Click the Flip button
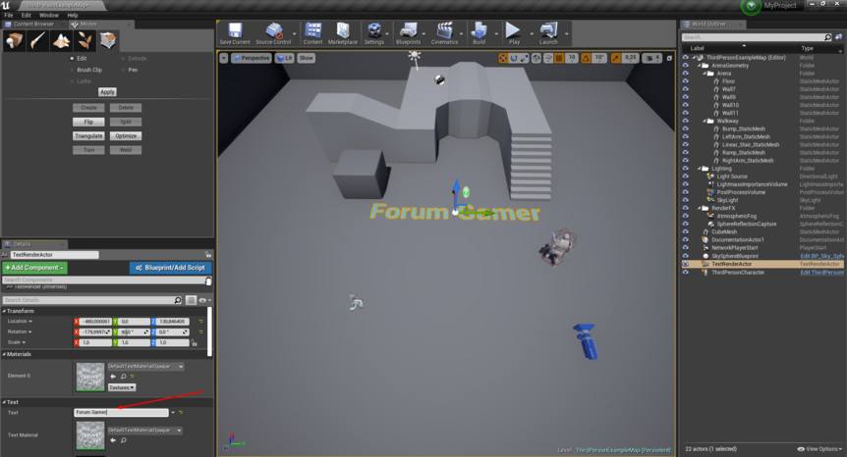The image size is (847, 457). point(88,122)
